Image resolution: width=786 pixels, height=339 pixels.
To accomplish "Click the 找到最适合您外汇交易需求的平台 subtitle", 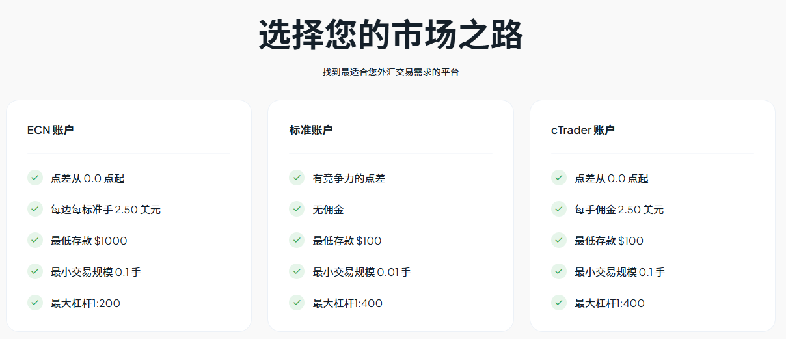I will point(391,72).
